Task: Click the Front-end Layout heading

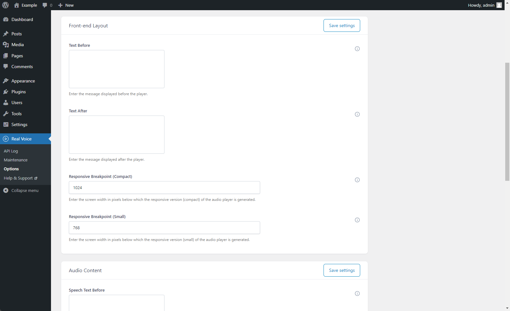Action: coord(88,26)
